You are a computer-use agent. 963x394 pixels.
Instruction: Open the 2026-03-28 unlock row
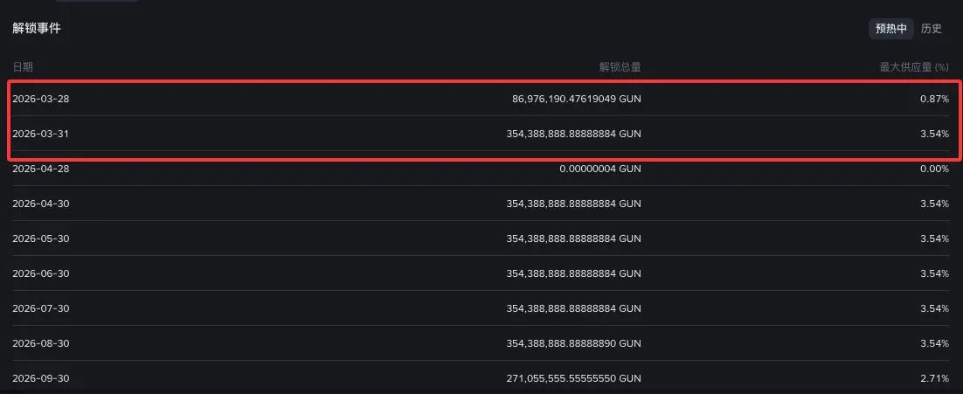point(481,99)
